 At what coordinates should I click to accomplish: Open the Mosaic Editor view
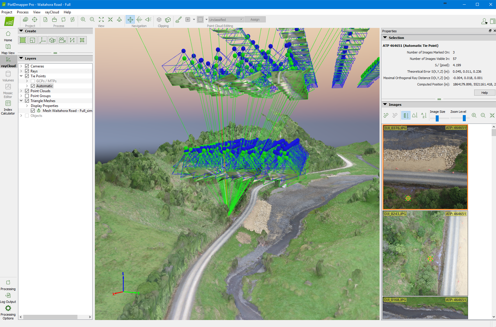point(8,90)
